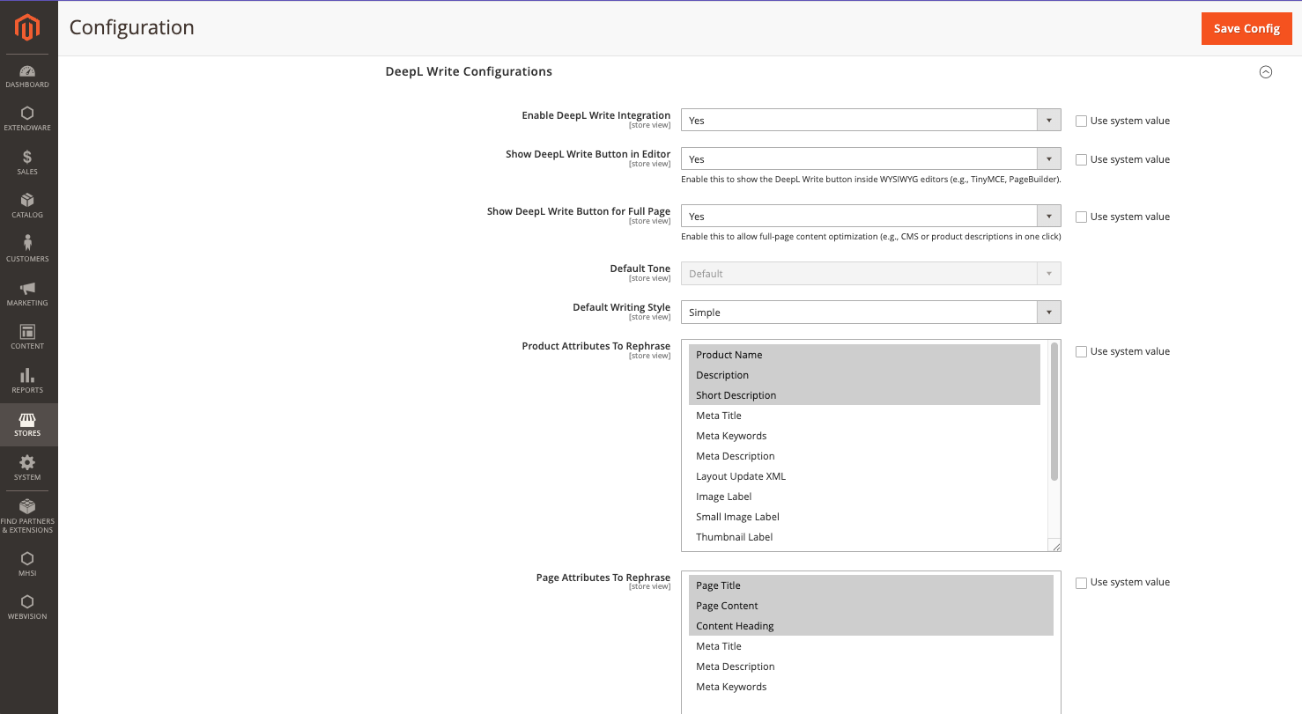
Task: Open the Default Writing Style dropdown
Action: pos(871,313)
